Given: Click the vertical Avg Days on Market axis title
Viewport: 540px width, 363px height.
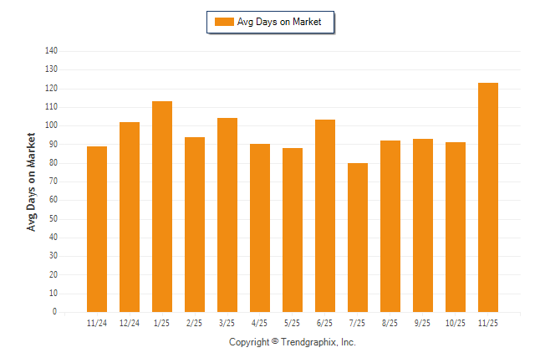Looking at the screenshot, I should 32,181.
